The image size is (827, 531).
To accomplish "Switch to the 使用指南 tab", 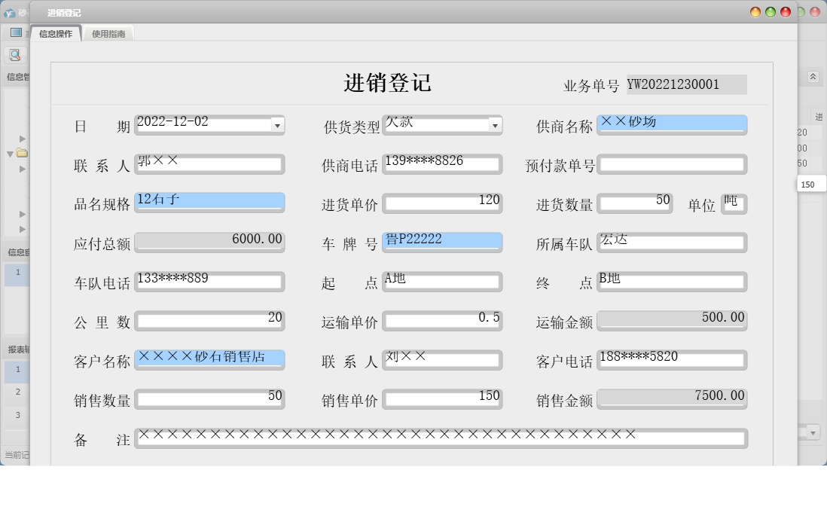I will 107,33.
